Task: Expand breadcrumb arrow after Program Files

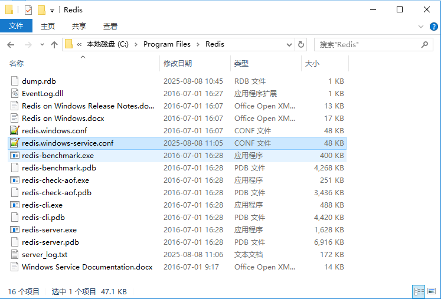Action: click(198, 44)
